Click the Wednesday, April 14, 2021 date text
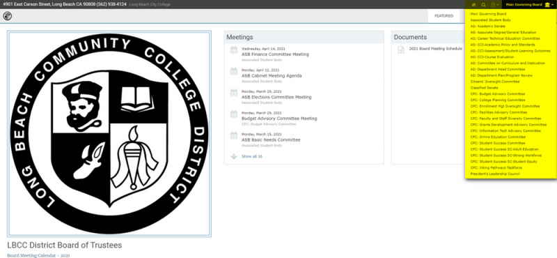This screenshot has width=557, height=258. 263,48
